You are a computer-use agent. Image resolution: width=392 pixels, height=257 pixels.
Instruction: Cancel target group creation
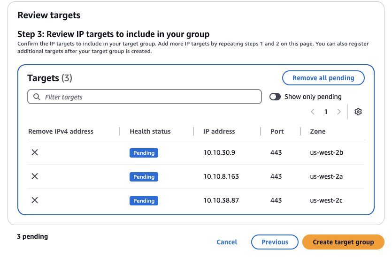(227, 242)
